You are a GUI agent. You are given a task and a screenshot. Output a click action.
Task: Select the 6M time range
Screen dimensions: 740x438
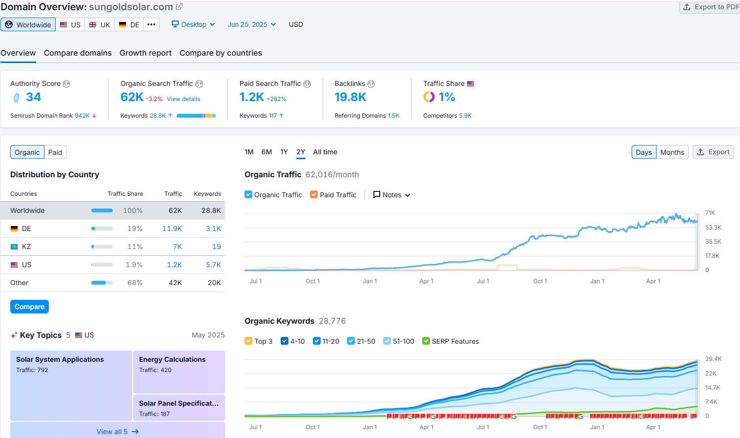coord(267,152)
